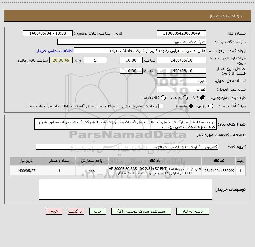
Task: Click the نام کالا column header
Action: pos(155,161)
